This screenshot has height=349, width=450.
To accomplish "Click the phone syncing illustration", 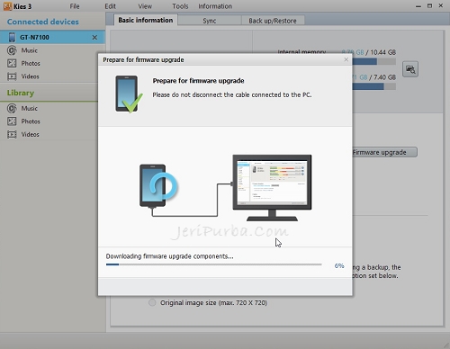I will [x=158, y=186].
